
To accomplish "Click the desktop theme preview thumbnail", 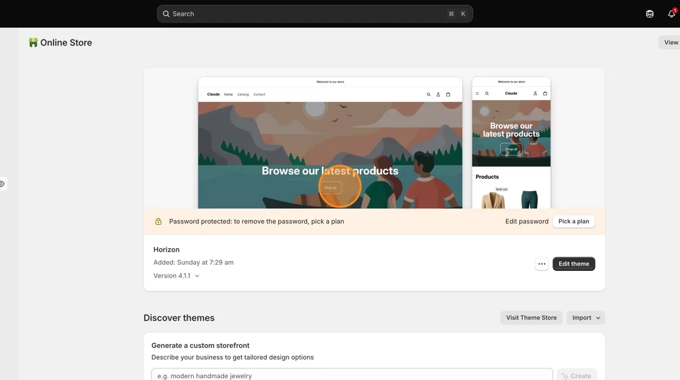I will point(330,143).
